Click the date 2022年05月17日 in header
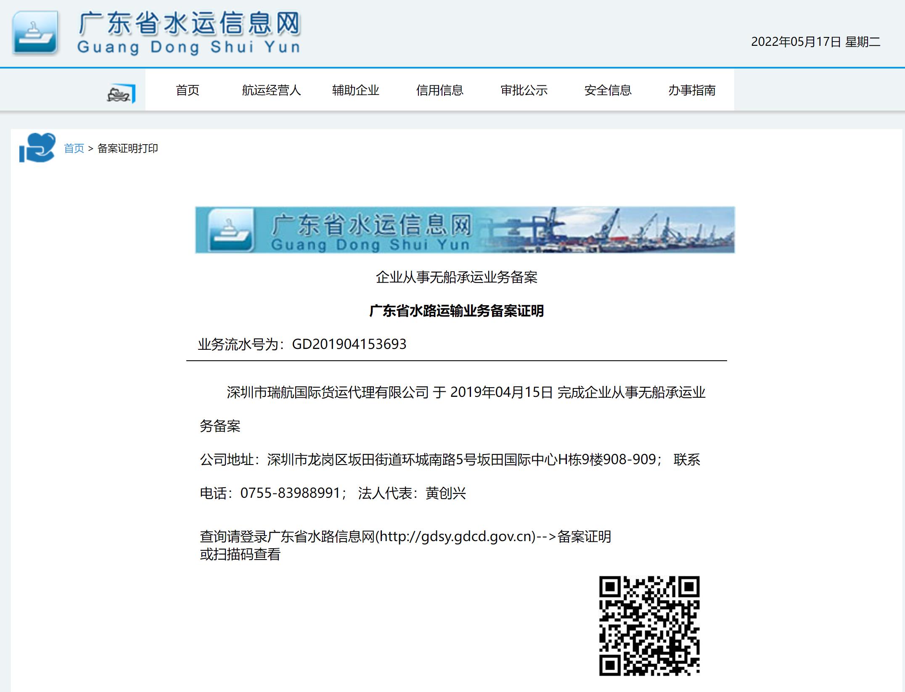 (x=796, y=42)
